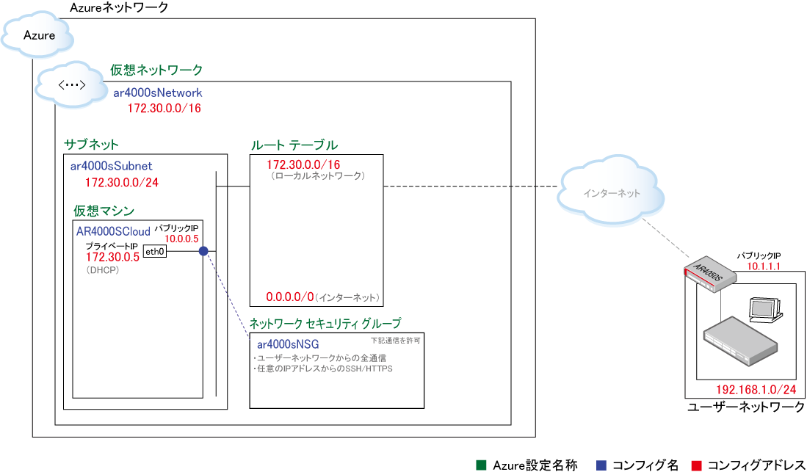Select the AR4000SCloud virtual machine label
The width and height of the screenshot is (807, 472).
pyautogui.click(x=113, y=231)
